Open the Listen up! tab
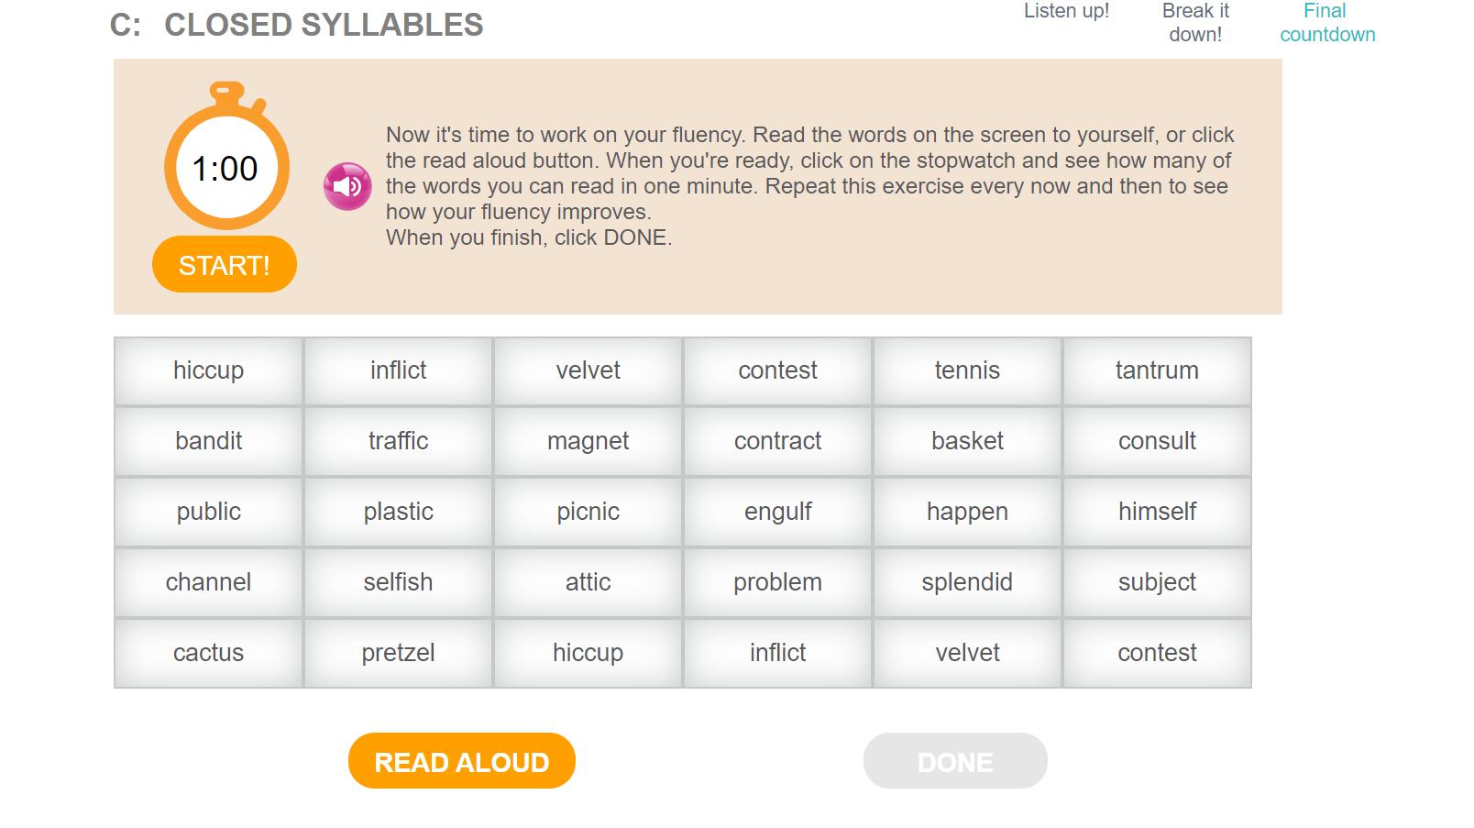This screenshot has width=1474, height=828. click(1066, 12)
